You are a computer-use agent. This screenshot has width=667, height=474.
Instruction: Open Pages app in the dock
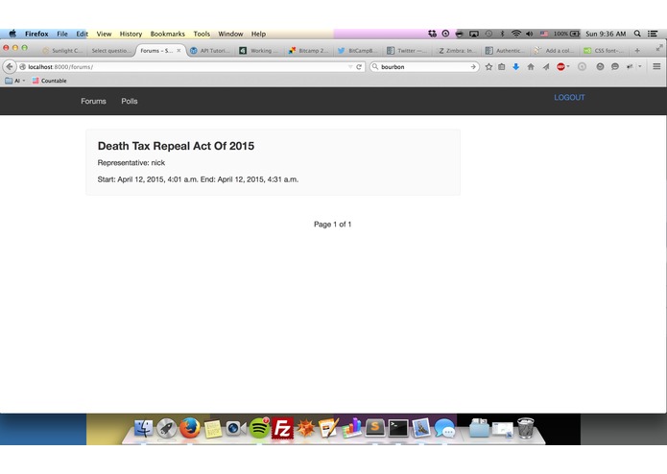click(329, 428)
